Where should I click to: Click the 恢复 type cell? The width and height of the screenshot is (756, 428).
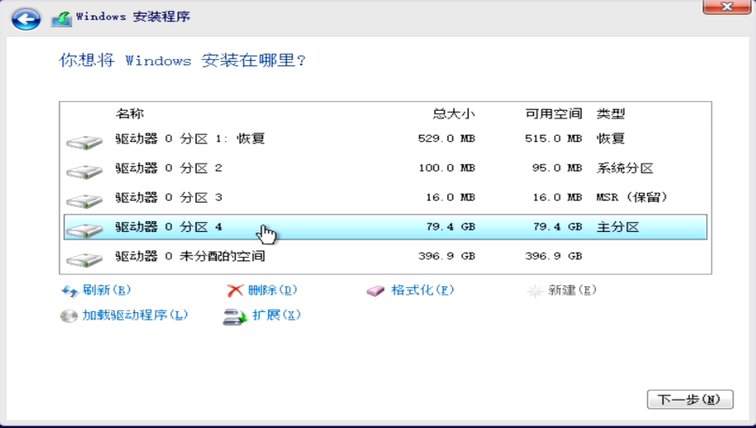[611, 138]
